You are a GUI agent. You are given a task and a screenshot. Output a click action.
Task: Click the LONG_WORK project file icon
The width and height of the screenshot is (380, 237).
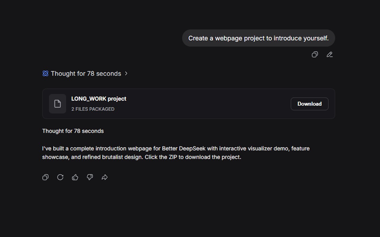tap(58, 104)
